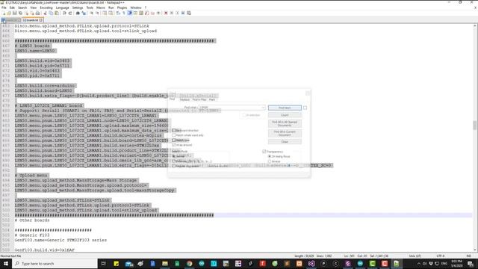Open the Document Map icon

click(141, 13)
